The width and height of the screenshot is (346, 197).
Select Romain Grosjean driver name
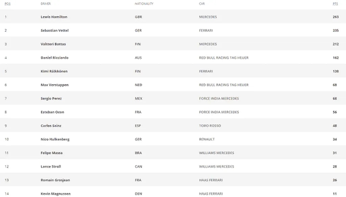(55, 180)
